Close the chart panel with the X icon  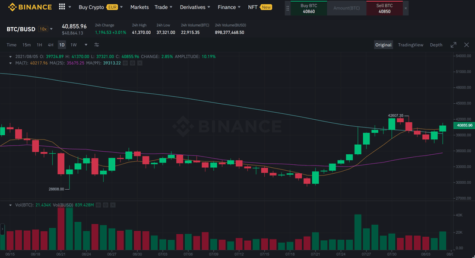pyautogui.click(x=466, y=45)
